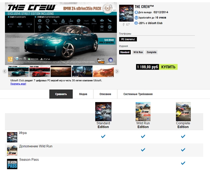Image resolution: width=210 pixels, height=173 pixels.
Task: Click the Дополнение Wild Run row icon
Action: 12,150
